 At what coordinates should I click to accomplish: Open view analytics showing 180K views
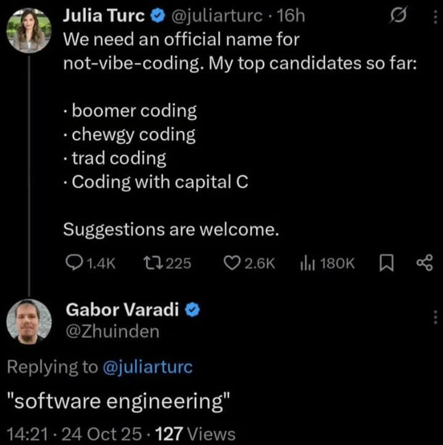click(307, 264)
